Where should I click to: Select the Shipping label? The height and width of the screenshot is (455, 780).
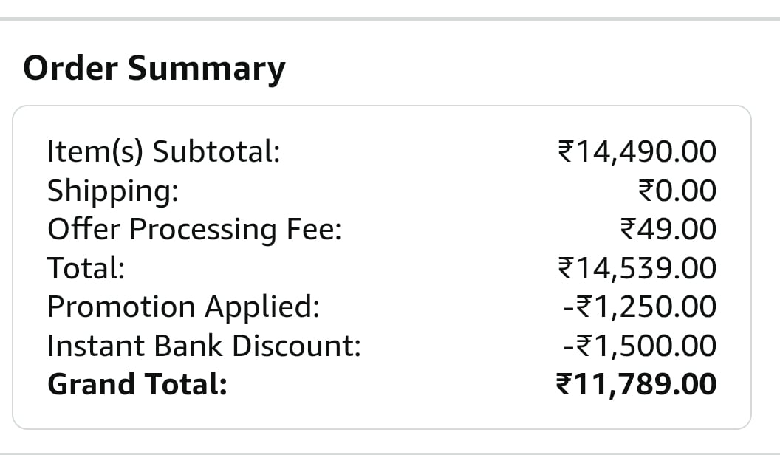click(112, 191)
